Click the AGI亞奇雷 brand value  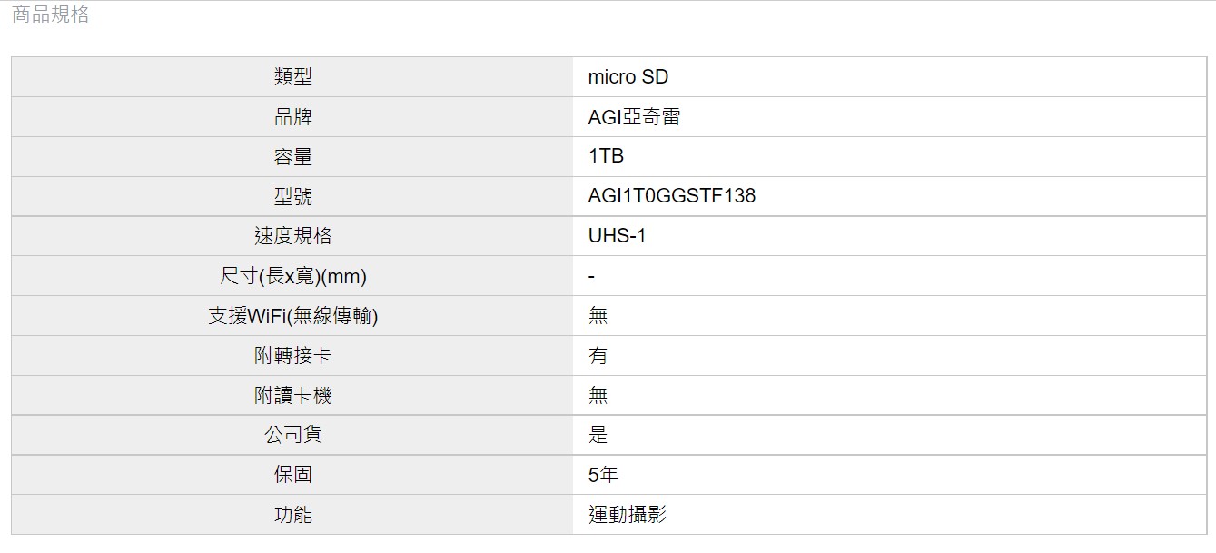[634, 117]
